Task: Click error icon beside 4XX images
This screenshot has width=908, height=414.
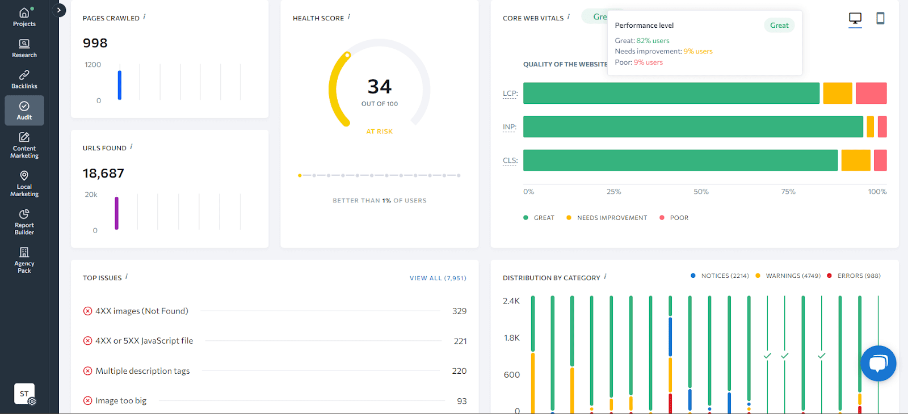Action: (87, 311)
